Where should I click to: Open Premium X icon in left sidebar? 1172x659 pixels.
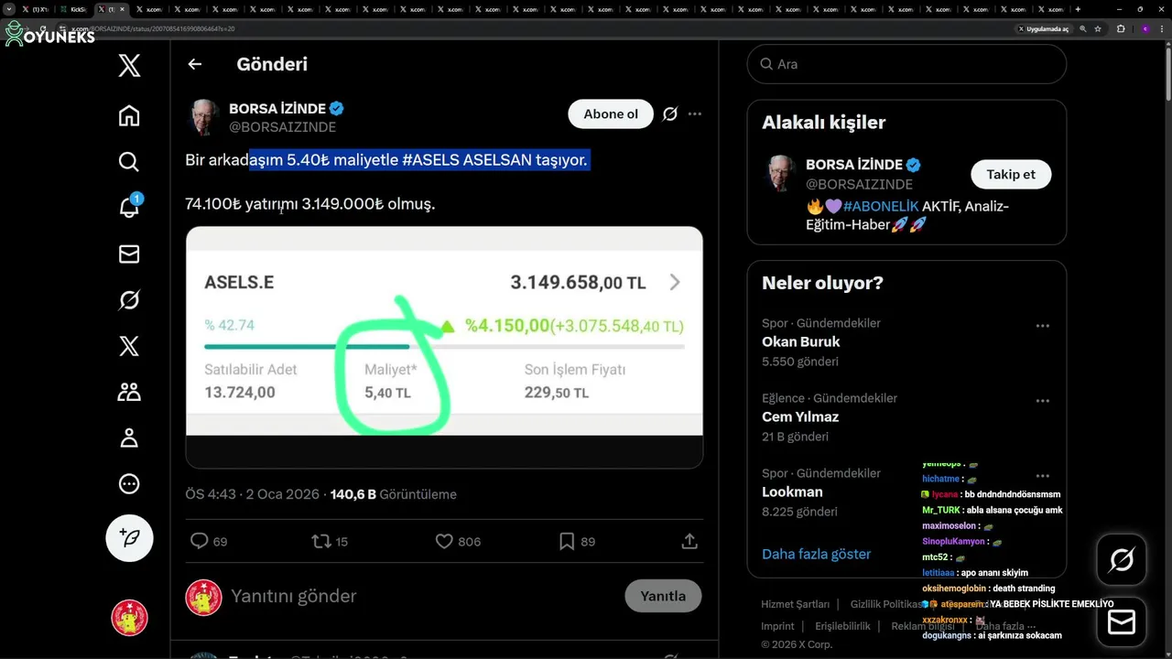pos(129,346)
